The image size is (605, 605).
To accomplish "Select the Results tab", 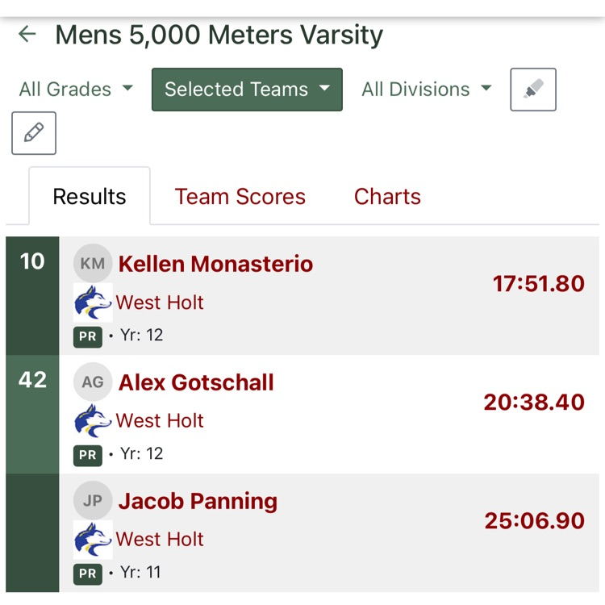I will 90,197.
